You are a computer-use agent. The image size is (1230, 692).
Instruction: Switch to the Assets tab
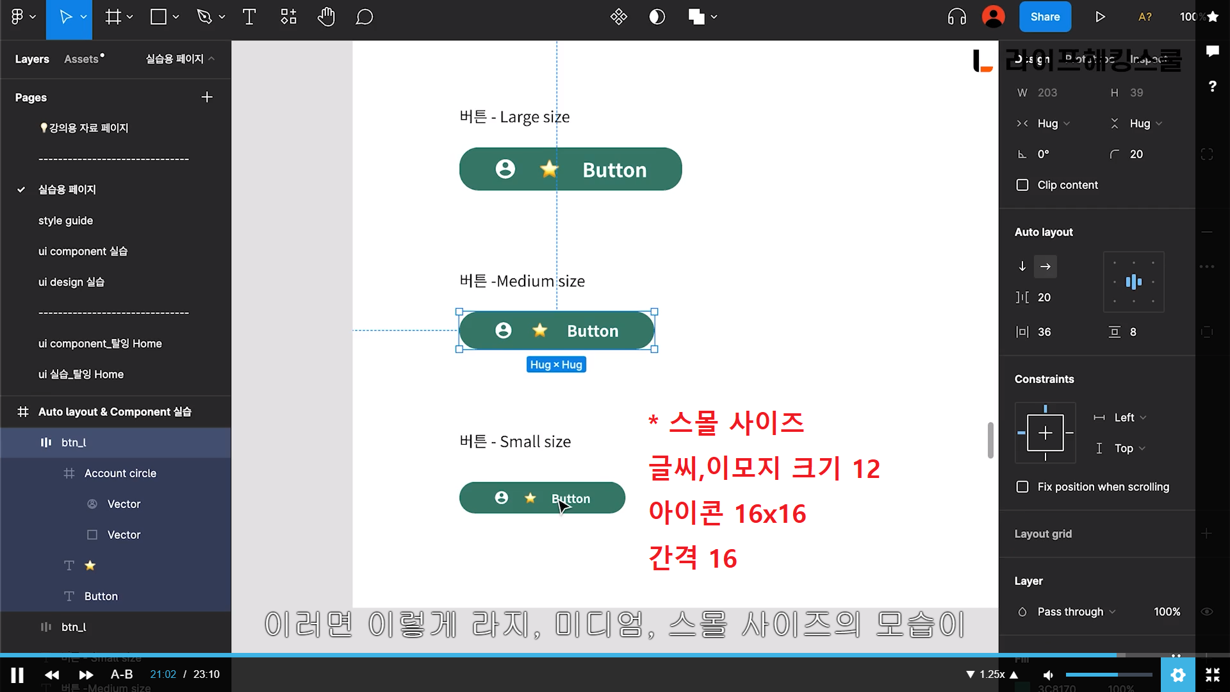coord(81,59)
